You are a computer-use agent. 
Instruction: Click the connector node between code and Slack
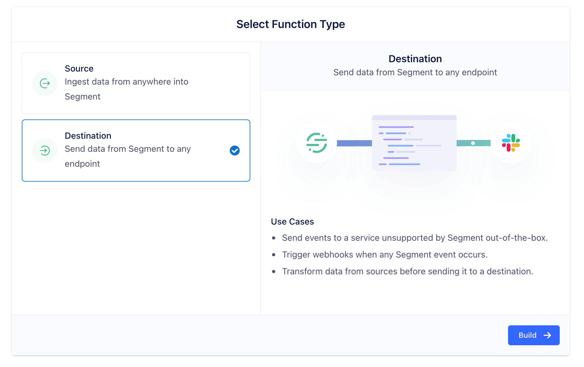pyautogui.click(x=473, y=143)
